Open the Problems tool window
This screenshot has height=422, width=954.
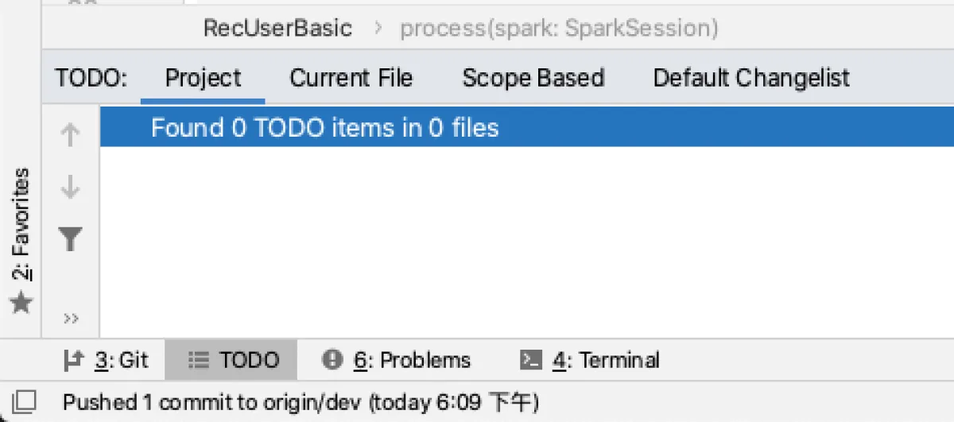click(397, 360)
